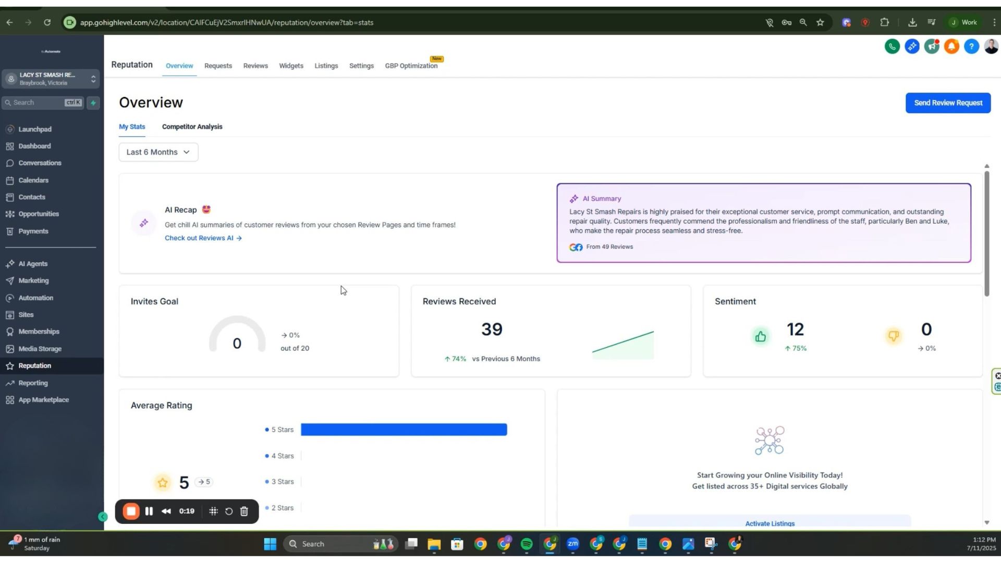Image resolution: width=1001 pixels, height=563 pixels.
Task: Click the green phone dialer icon
Action: (892, 47)
